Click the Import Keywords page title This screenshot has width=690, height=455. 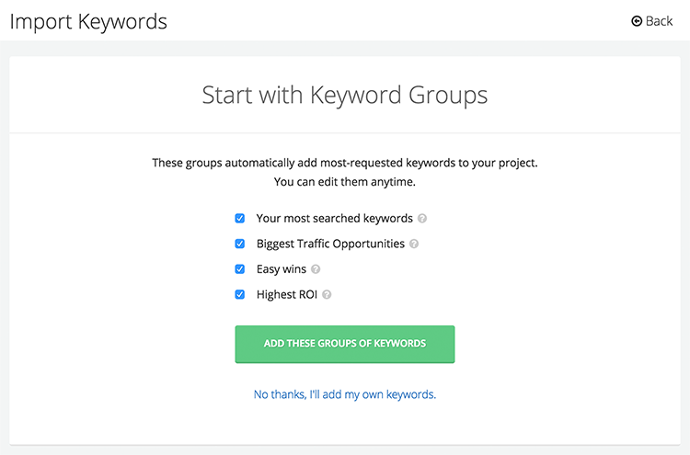point(88,21)
